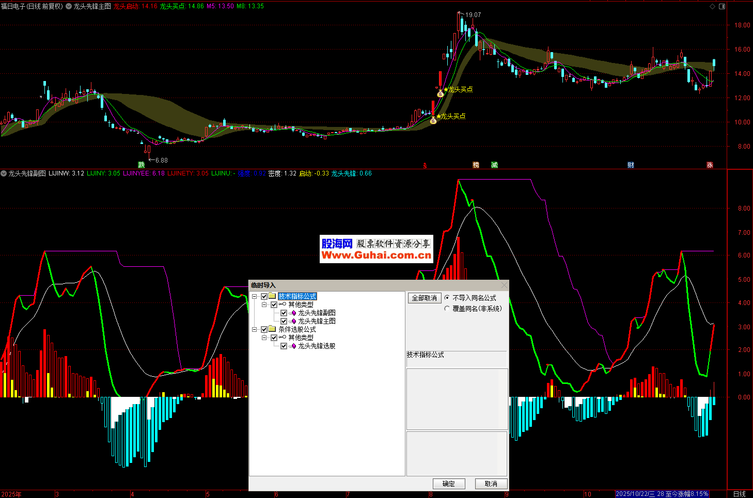Close the 临时导入 dialog
The width and height of the screenshot is (753, 498).
[504, 285]
